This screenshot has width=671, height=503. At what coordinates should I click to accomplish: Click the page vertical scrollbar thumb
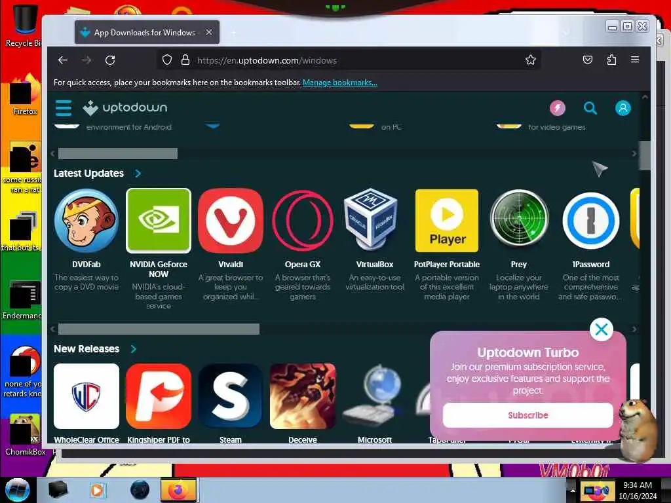pyautogui.click(x=645, y=156)
